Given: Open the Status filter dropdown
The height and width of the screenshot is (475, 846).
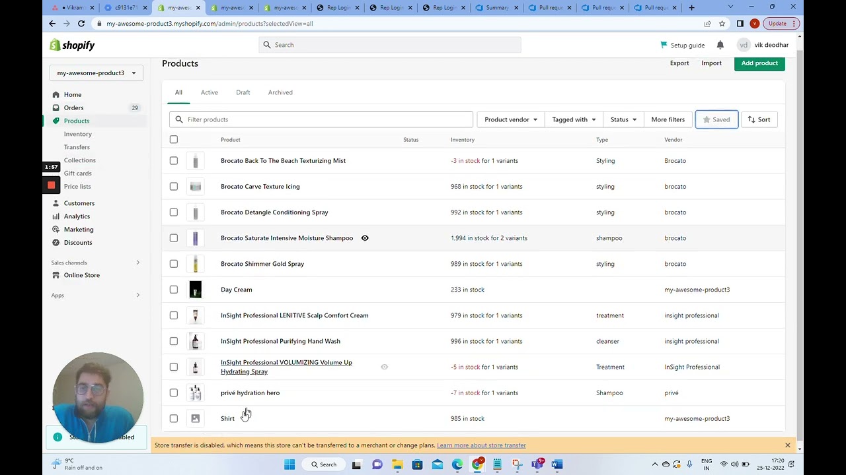Looking at the screenshot, I should [x=623, y=119].
